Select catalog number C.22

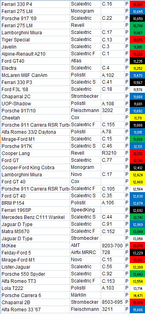(112, 18)
